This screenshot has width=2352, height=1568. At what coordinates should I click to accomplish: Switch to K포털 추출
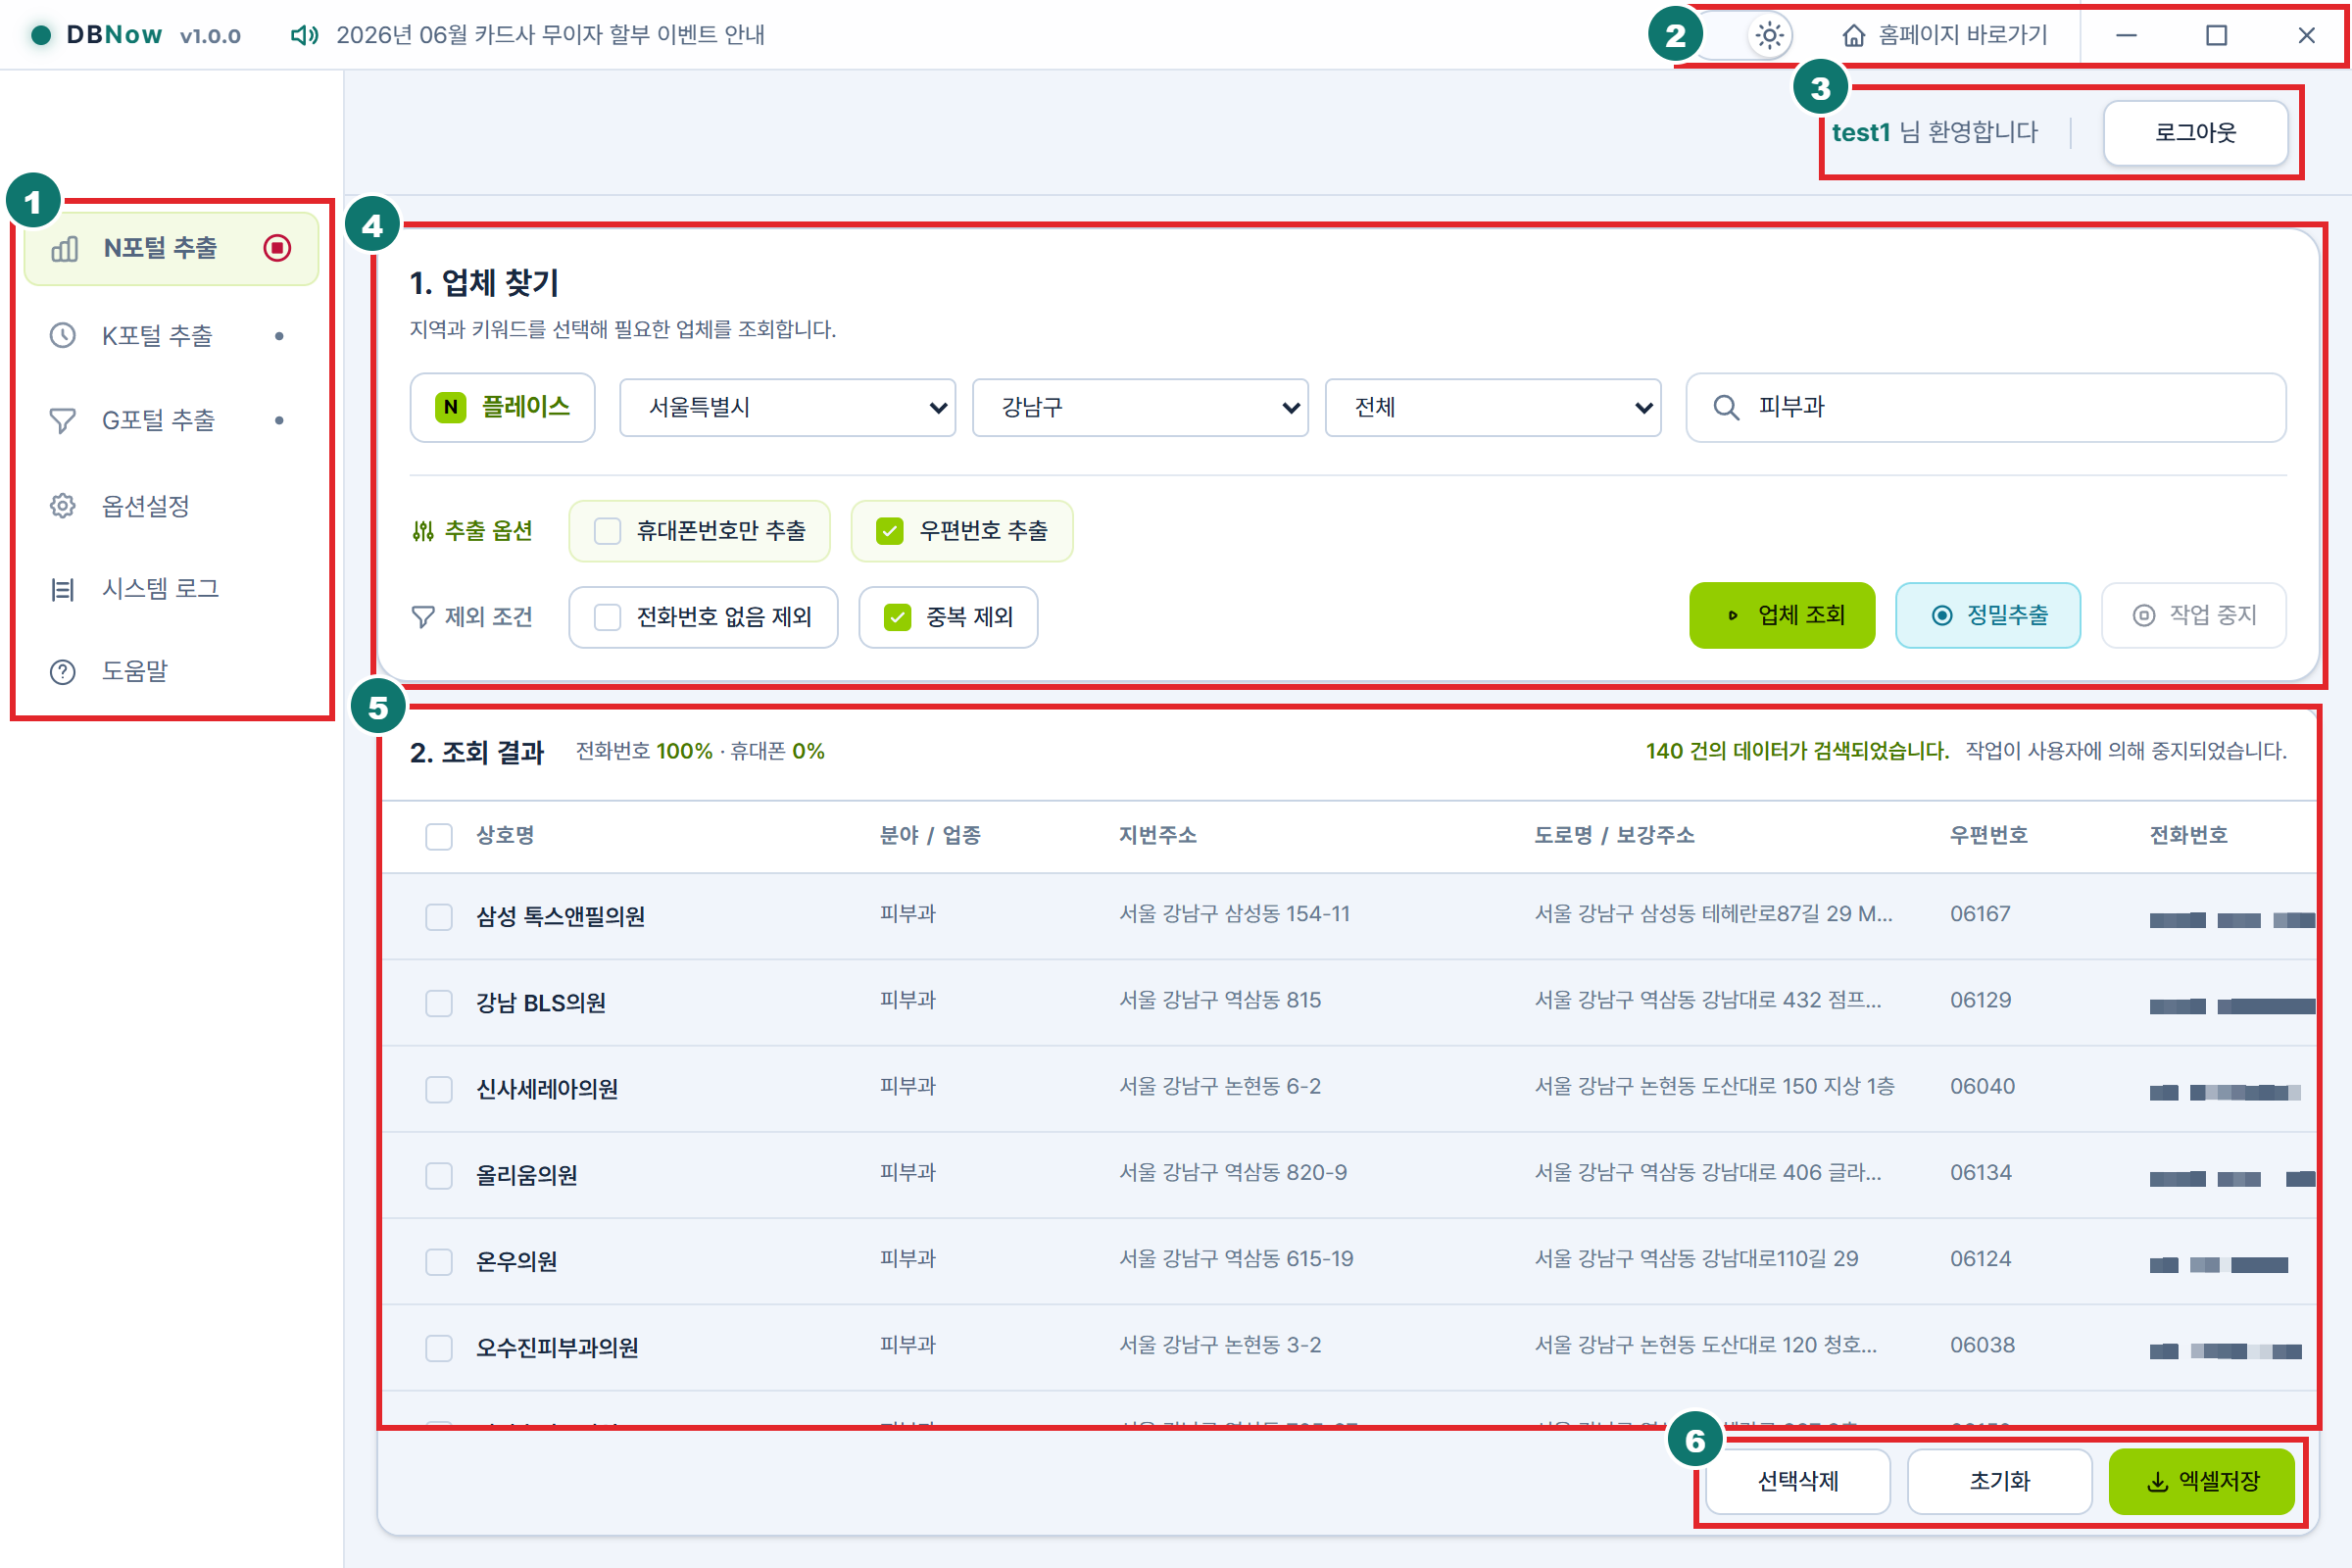point(171,335)
